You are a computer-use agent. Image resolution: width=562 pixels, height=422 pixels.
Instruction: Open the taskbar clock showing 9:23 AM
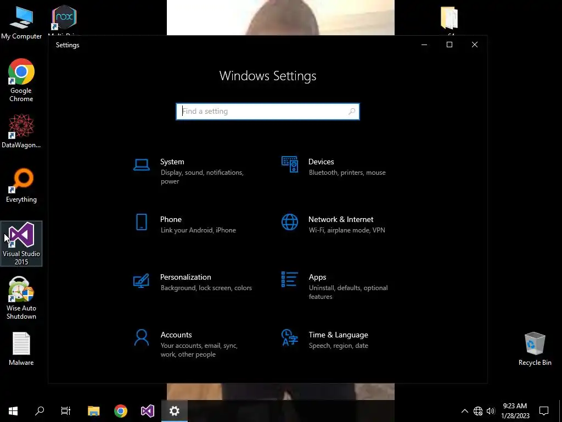point(515,411)
